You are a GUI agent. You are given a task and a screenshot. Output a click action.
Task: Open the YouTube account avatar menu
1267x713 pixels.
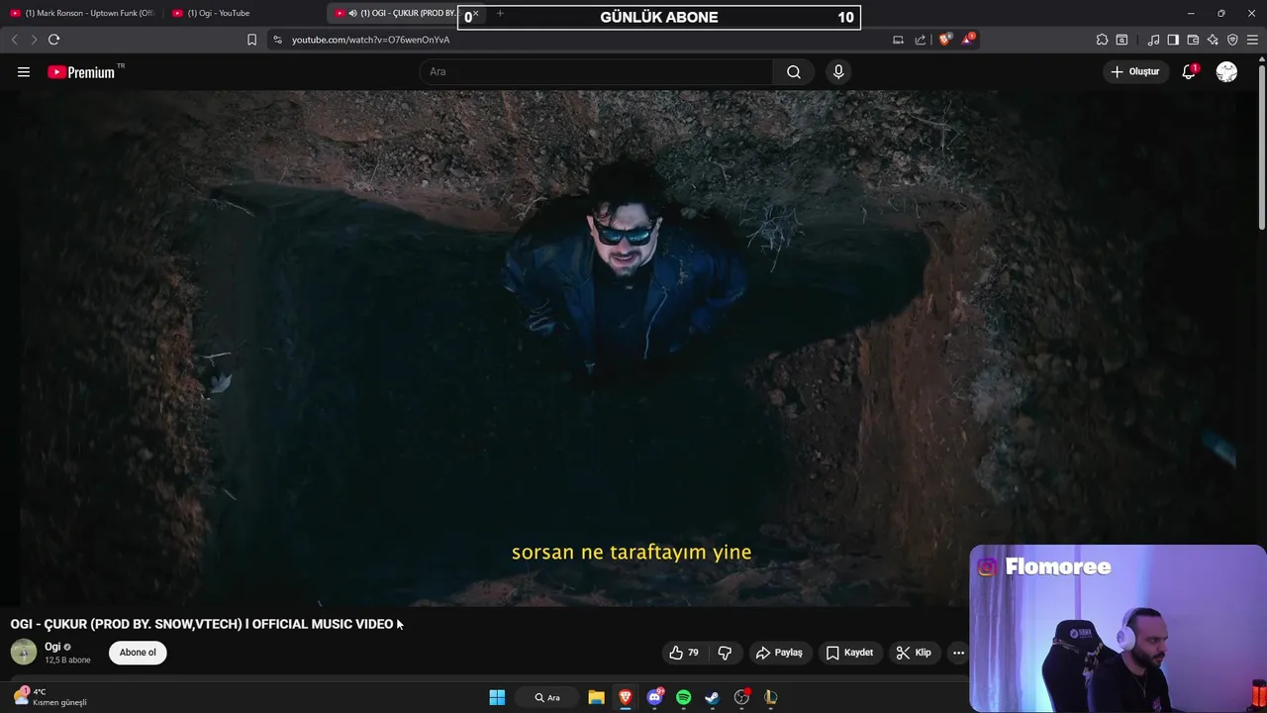click(x=1226, y=71)
